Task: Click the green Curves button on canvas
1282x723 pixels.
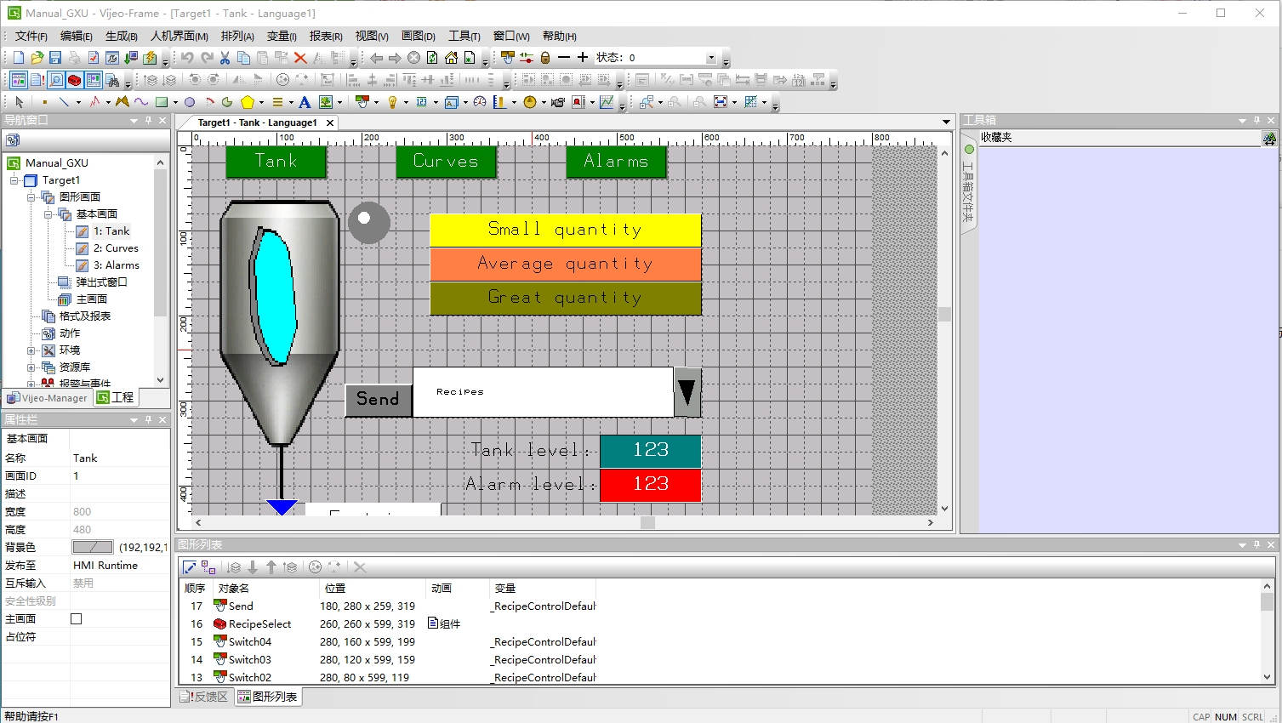Action: (447, 162)
